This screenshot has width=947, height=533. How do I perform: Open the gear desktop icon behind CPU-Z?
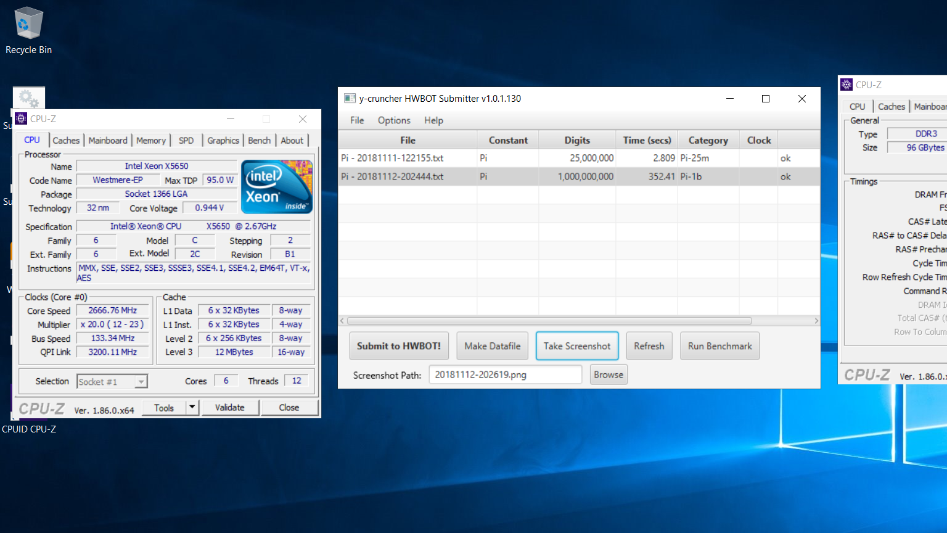[29, 97]
